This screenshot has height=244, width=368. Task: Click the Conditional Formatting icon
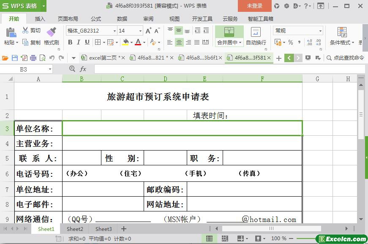pyautogui.click(x=342, y=32)
